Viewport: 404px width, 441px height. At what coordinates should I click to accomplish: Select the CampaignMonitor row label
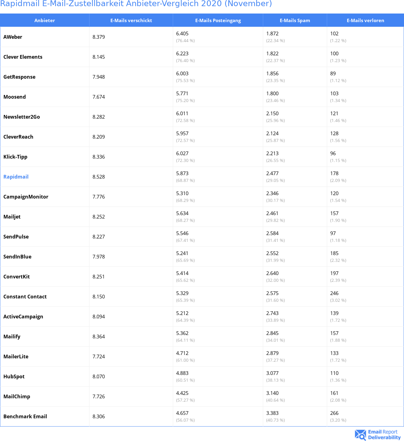[26, 197]
